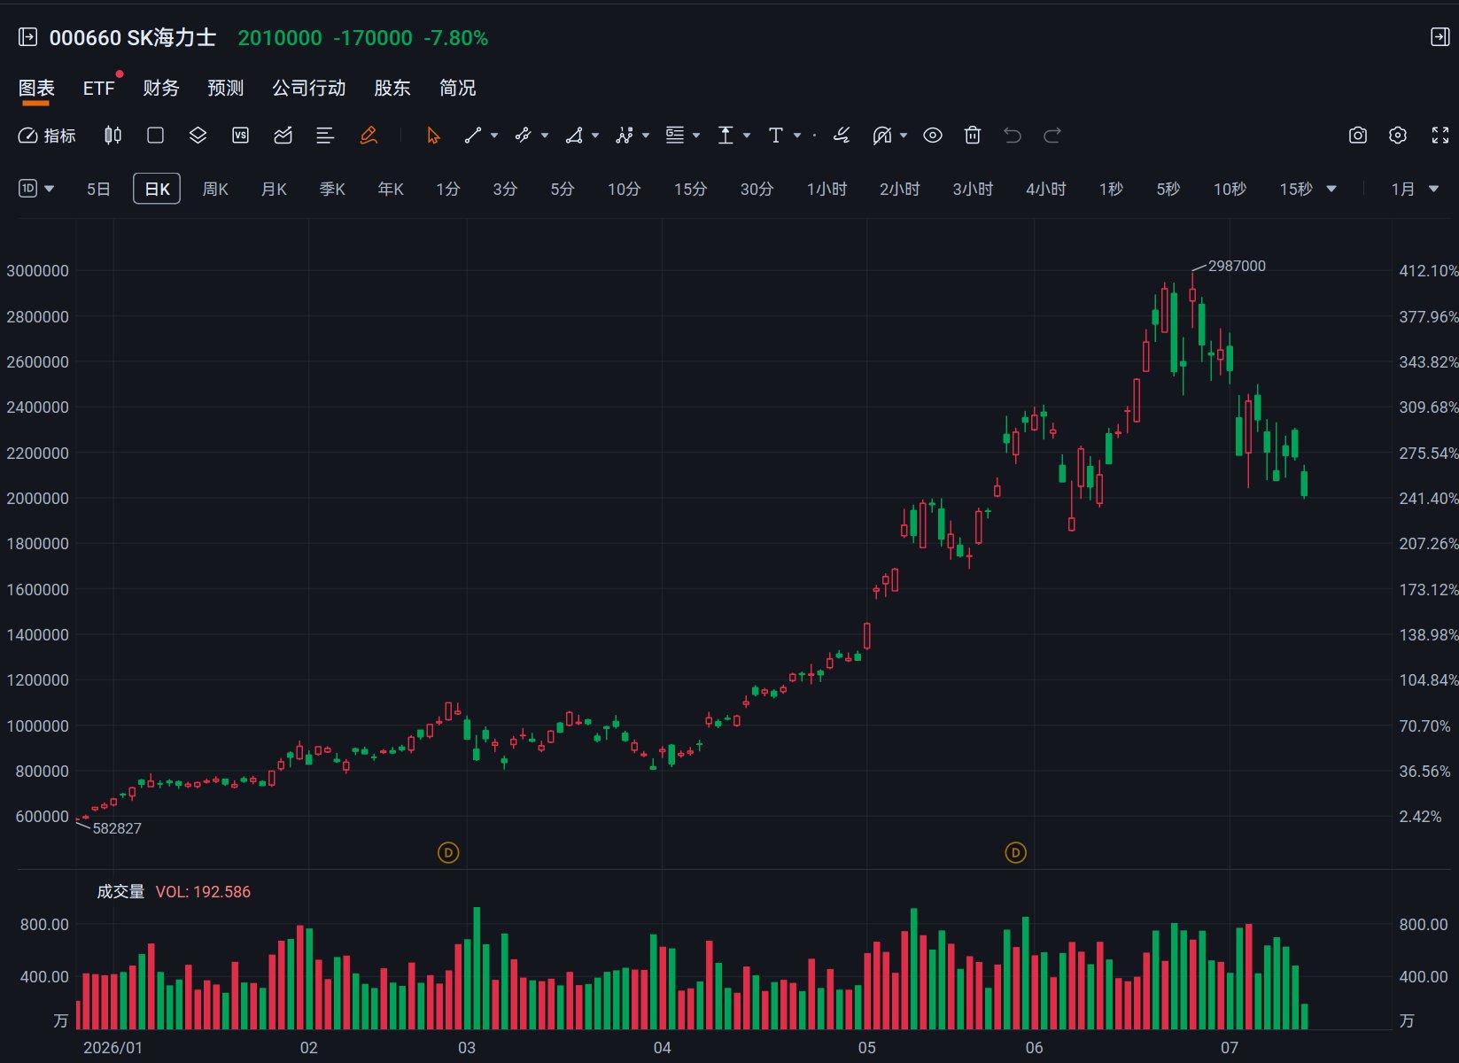The height and width of the screenshot is (1063, 1459).
Task: Select the trend line drawing tool
Action: 473,136
